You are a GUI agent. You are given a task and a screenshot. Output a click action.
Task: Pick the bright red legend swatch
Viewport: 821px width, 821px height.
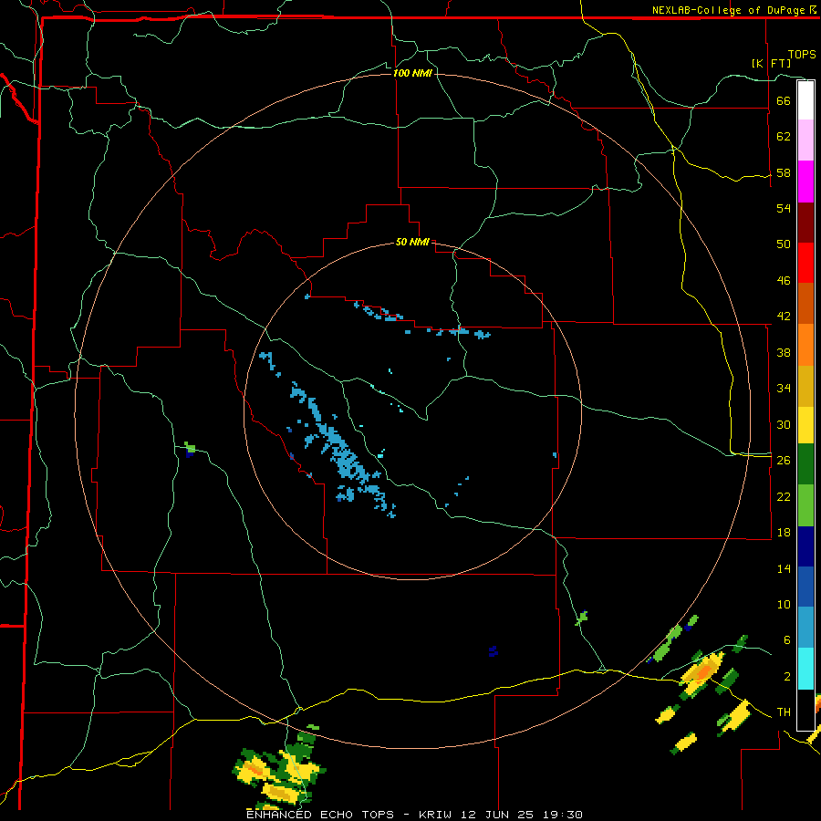[x=805, y=263]
